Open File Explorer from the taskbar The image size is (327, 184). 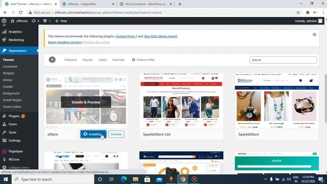[x=135, y=179]
